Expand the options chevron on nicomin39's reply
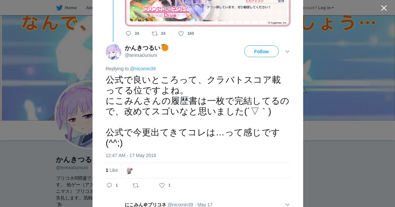This screenshot has height=207, width=395. click(x=287, y=205)
